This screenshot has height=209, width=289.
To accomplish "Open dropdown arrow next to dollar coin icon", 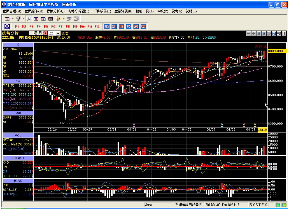I will coord(64,19).
